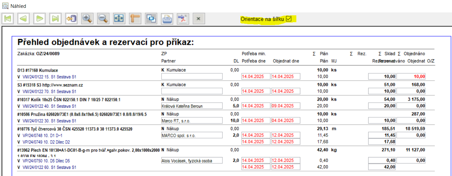The image size is (452, 176).
Task: Fit the page to window with arrows icon
Action: click(119, 19)
